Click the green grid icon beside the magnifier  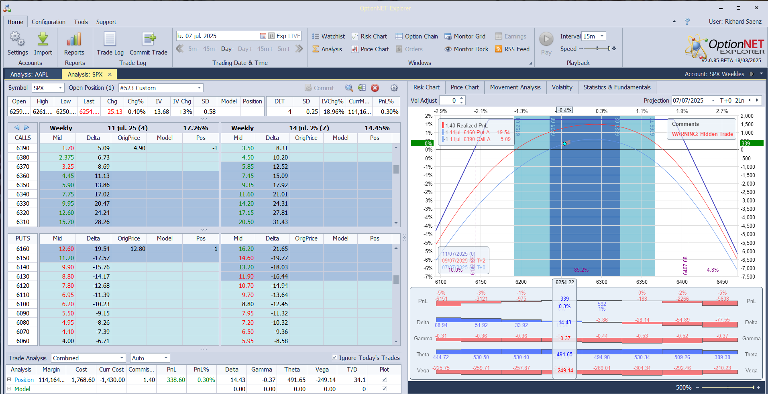point(362,88)
